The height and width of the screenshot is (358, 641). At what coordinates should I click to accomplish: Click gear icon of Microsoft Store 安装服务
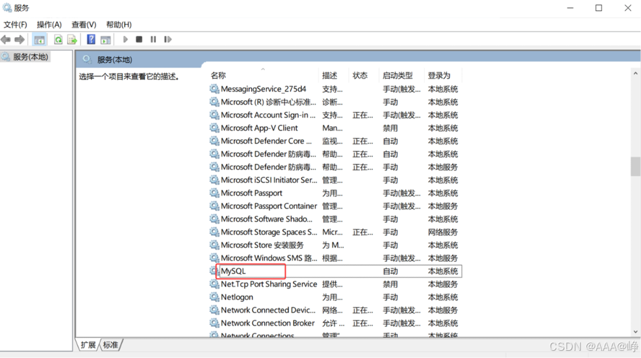tap(214, 245)
